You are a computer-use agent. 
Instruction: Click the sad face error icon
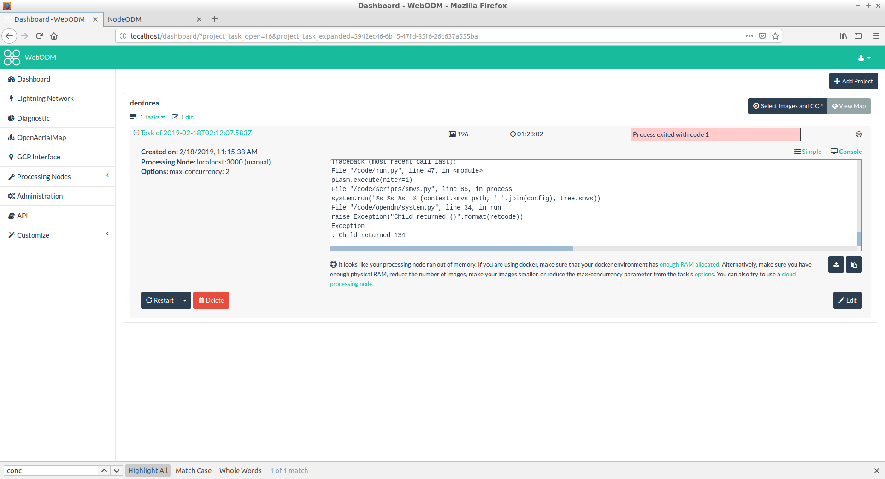(858, 134)
